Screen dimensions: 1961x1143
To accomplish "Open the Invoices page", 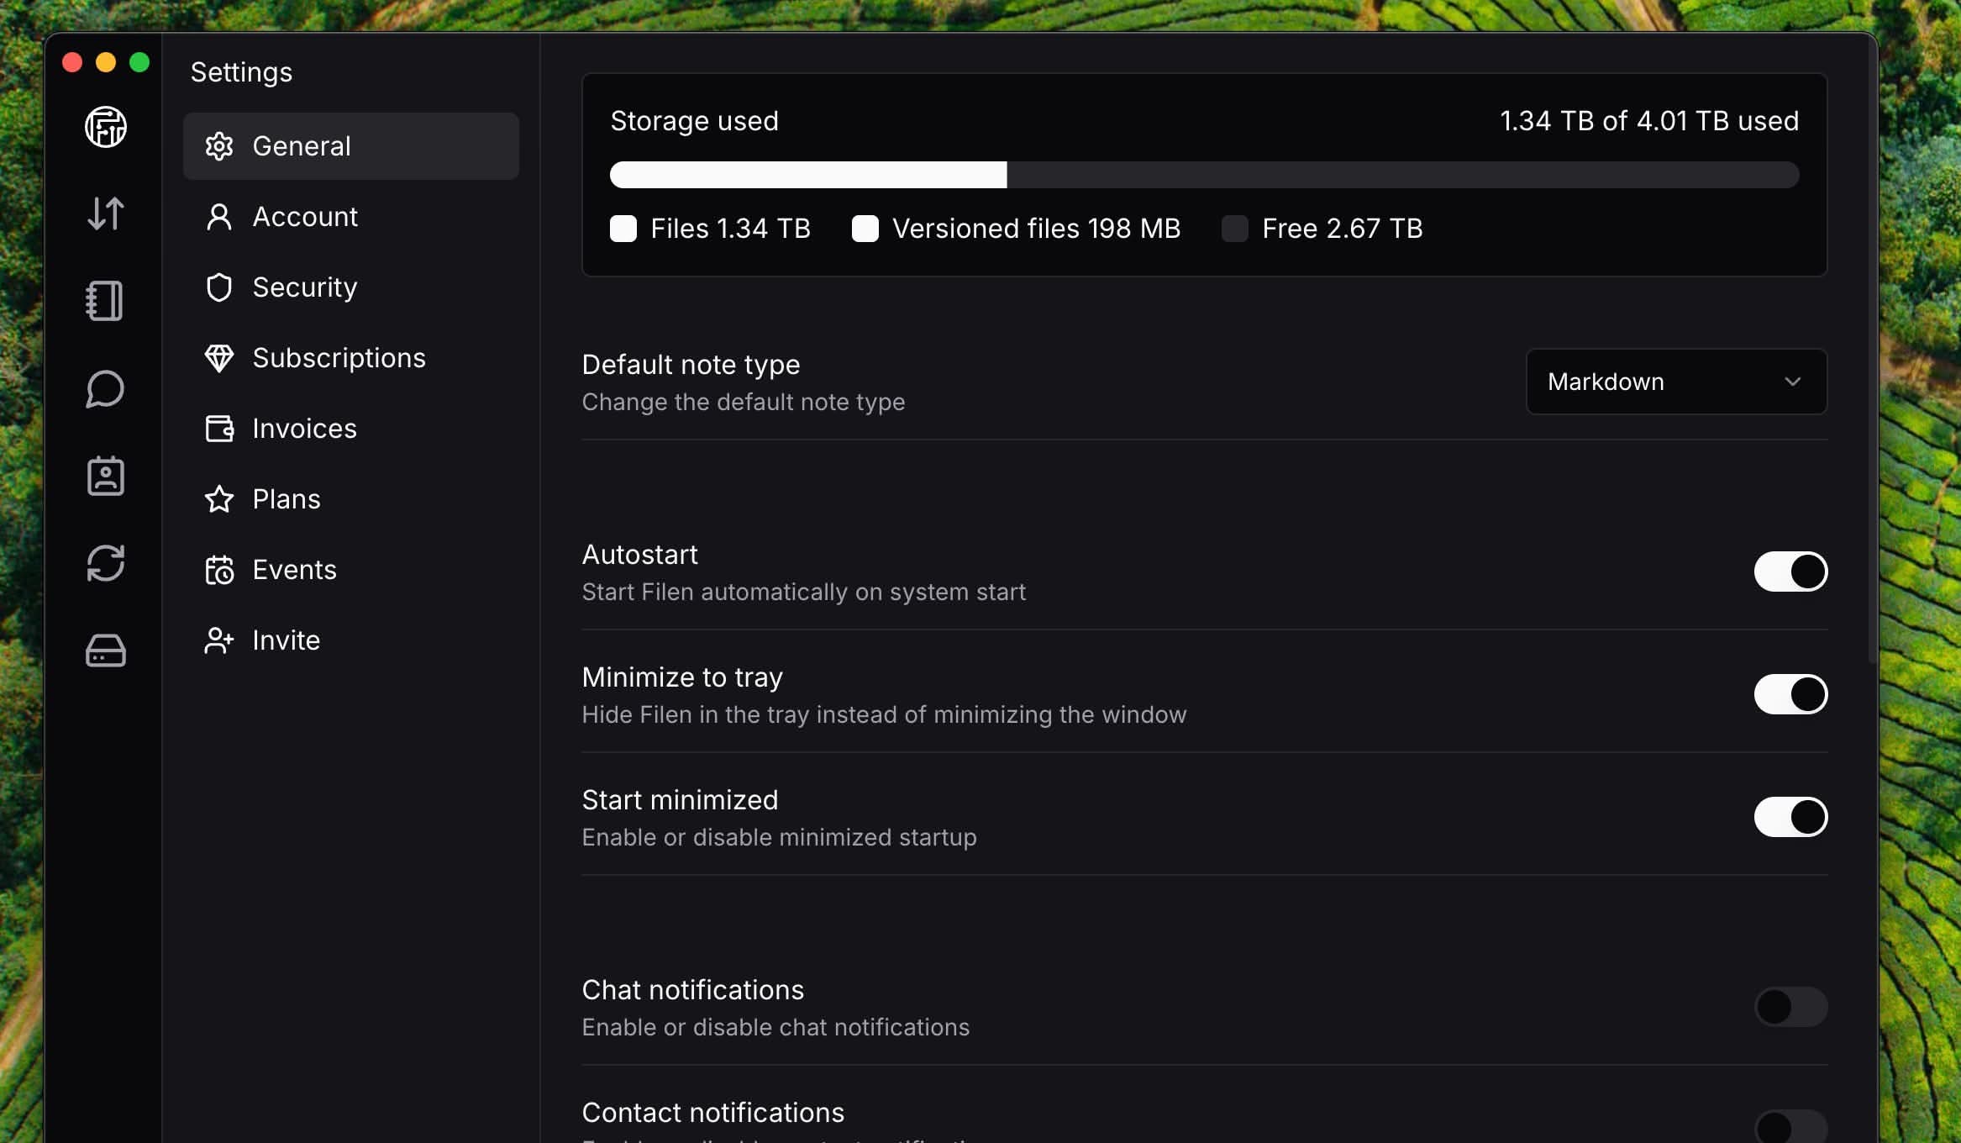I will tap(304, 429).
